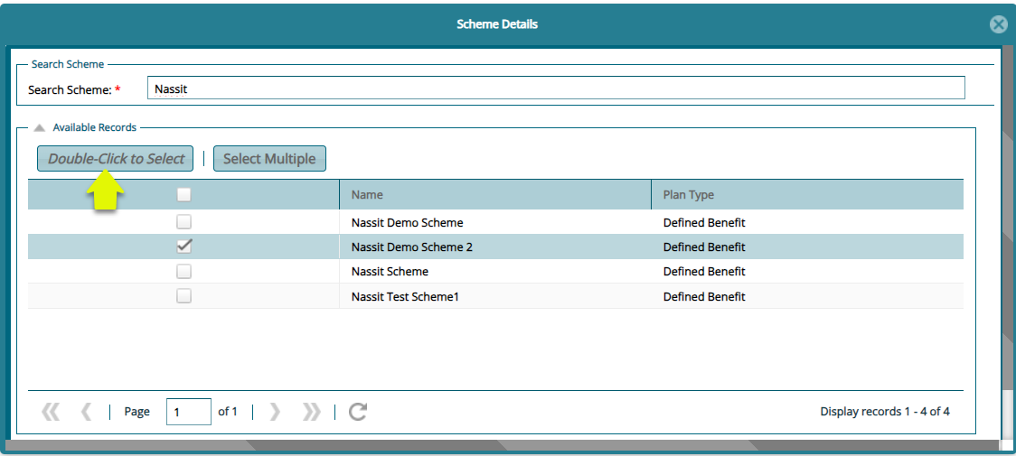Select the Nassit Test Scheme1 row name
Screen dimensions: 1016x456
(x=405, y=296)
